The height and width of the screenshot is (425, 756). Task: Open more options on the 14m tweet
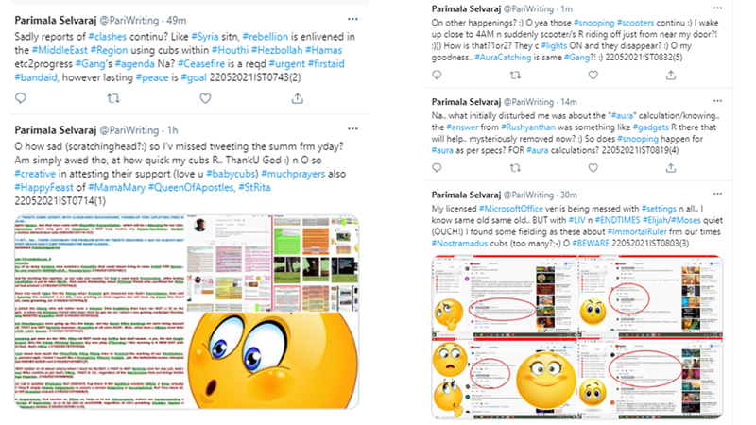pyautogui.click(x=717, y=101)
